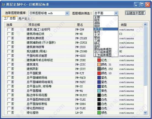Screen dimensions: 152x119
Task: Select checkbox of 建筑装饰线等 row
Action: pyautogui.click(x=9, y=47)
